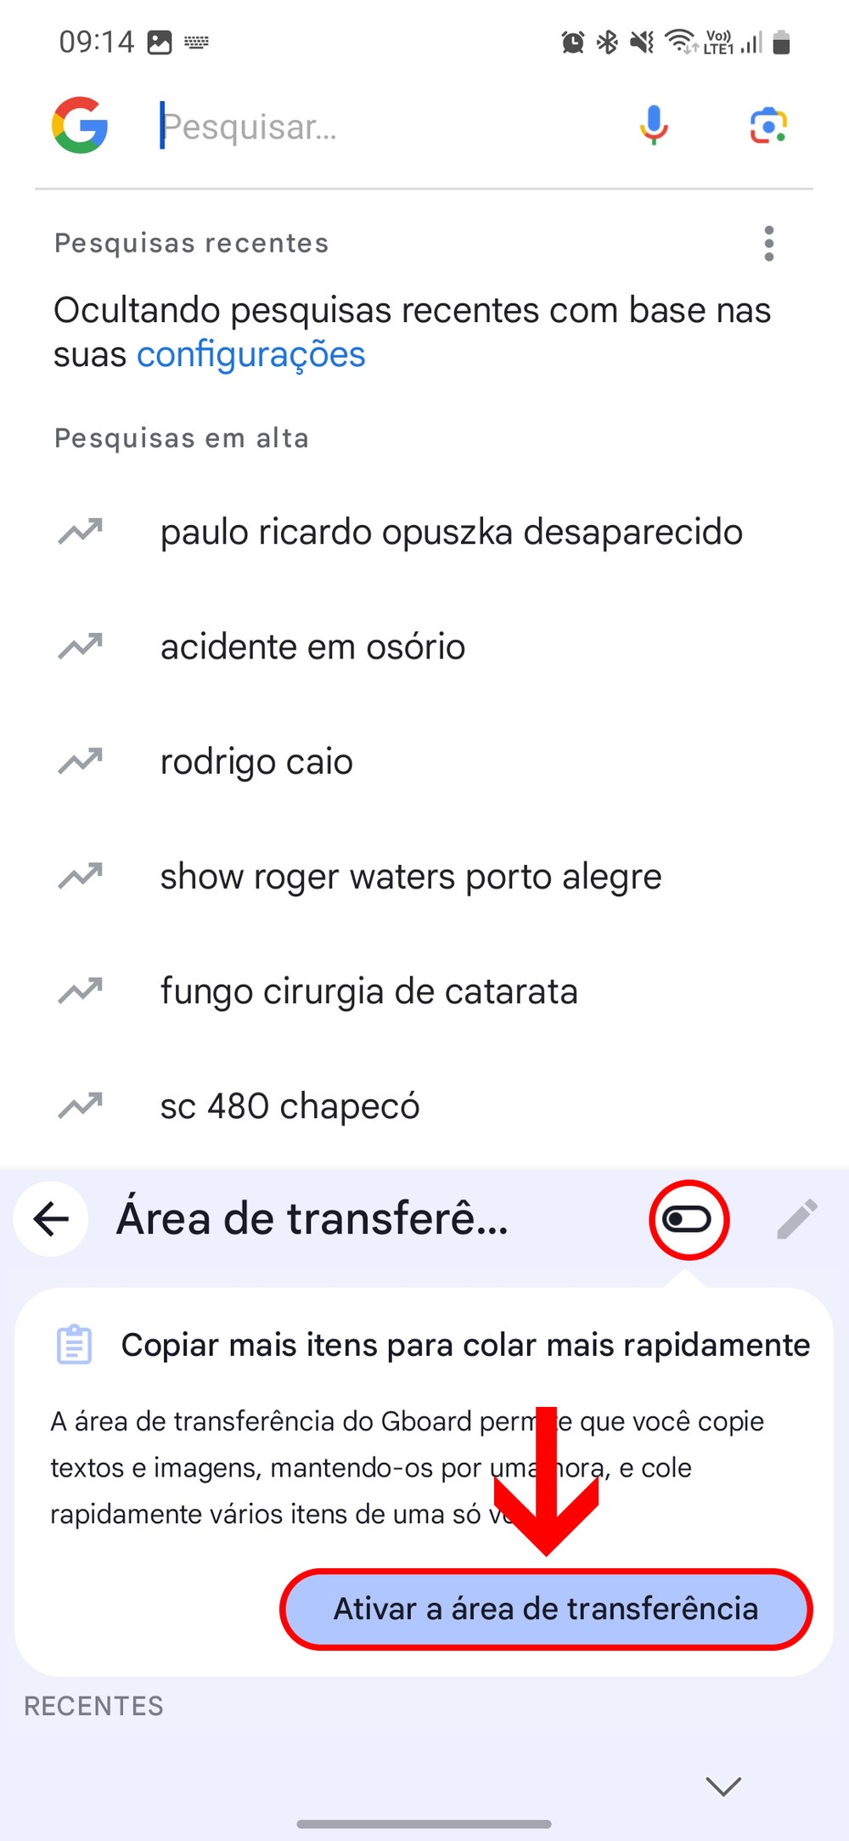Tap the clipboard icon in the tip card
Viewport: 849px width, 1841px height.
point(74,1345)
